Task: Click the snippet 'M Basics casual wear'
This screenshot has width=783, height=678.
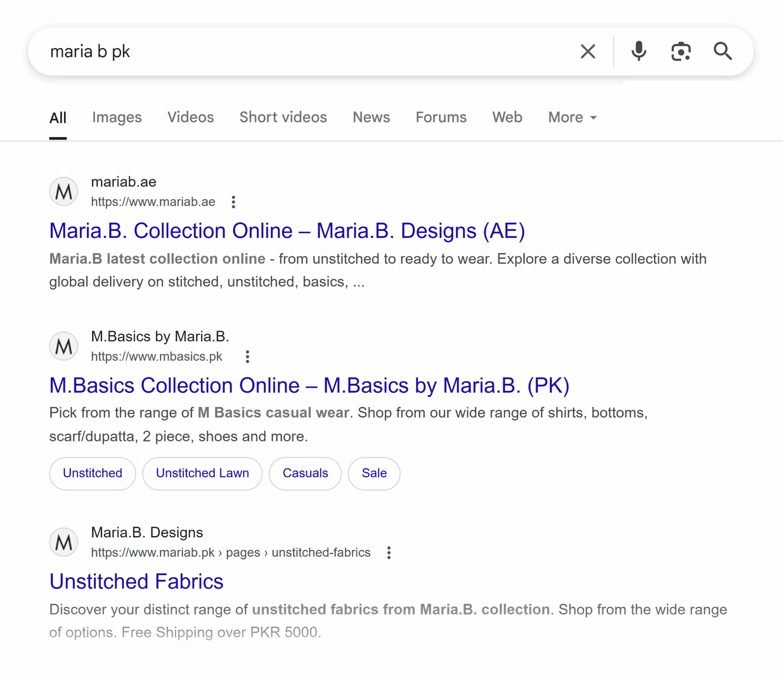Action: (274, 413)
